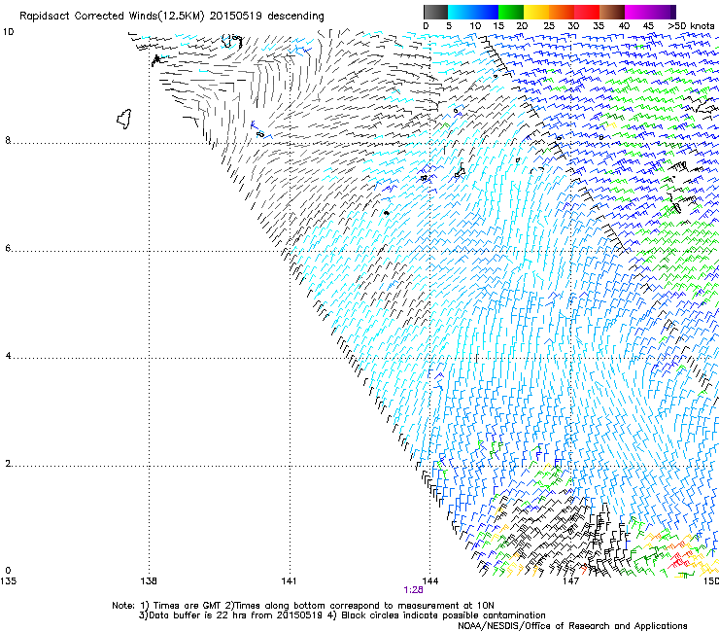Image resolution: width=719 pixels, height=632 pixels.
Task: Click the magenta 40-45 knots legend color
Action: click(637, 12)
